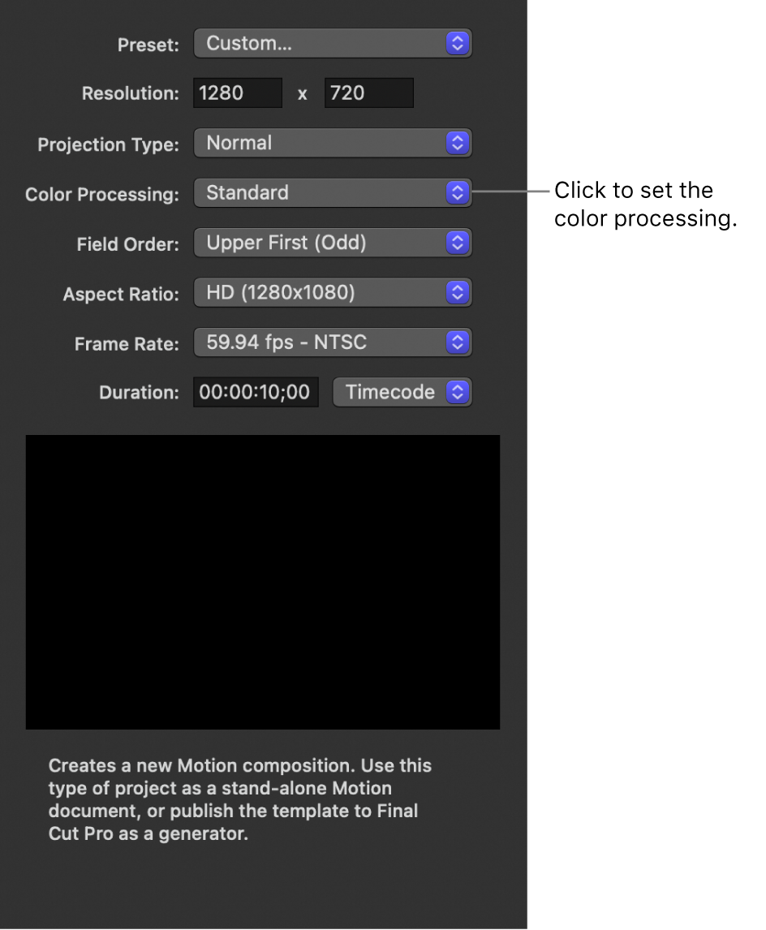
Task: Click the "Field Order:" label
Action: [x=128, y=244]
